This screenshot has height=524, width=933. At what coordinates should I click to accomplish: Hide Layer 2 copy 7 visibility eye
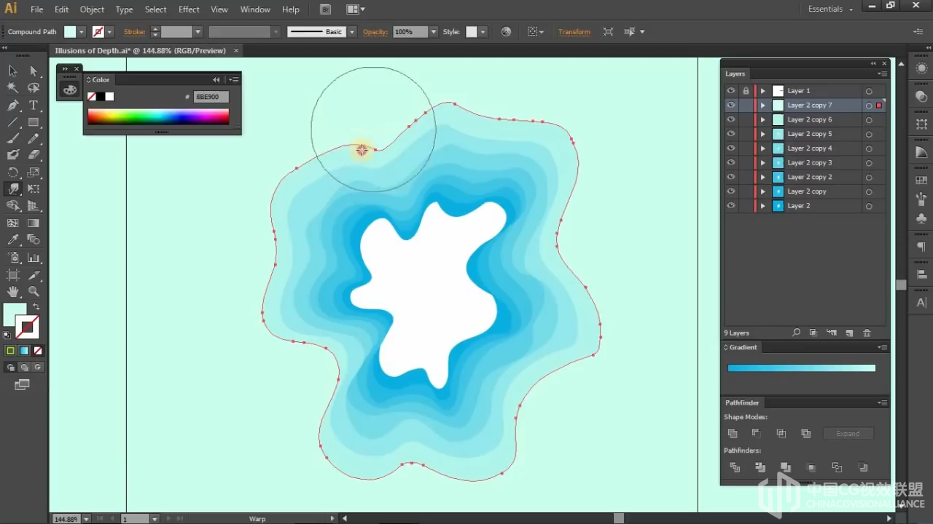click(731, 105)
